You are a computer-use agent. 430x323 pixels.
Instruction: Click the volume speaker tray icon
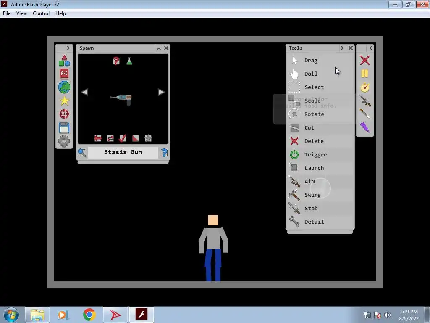pyautogui.click(x=388, y=315)
